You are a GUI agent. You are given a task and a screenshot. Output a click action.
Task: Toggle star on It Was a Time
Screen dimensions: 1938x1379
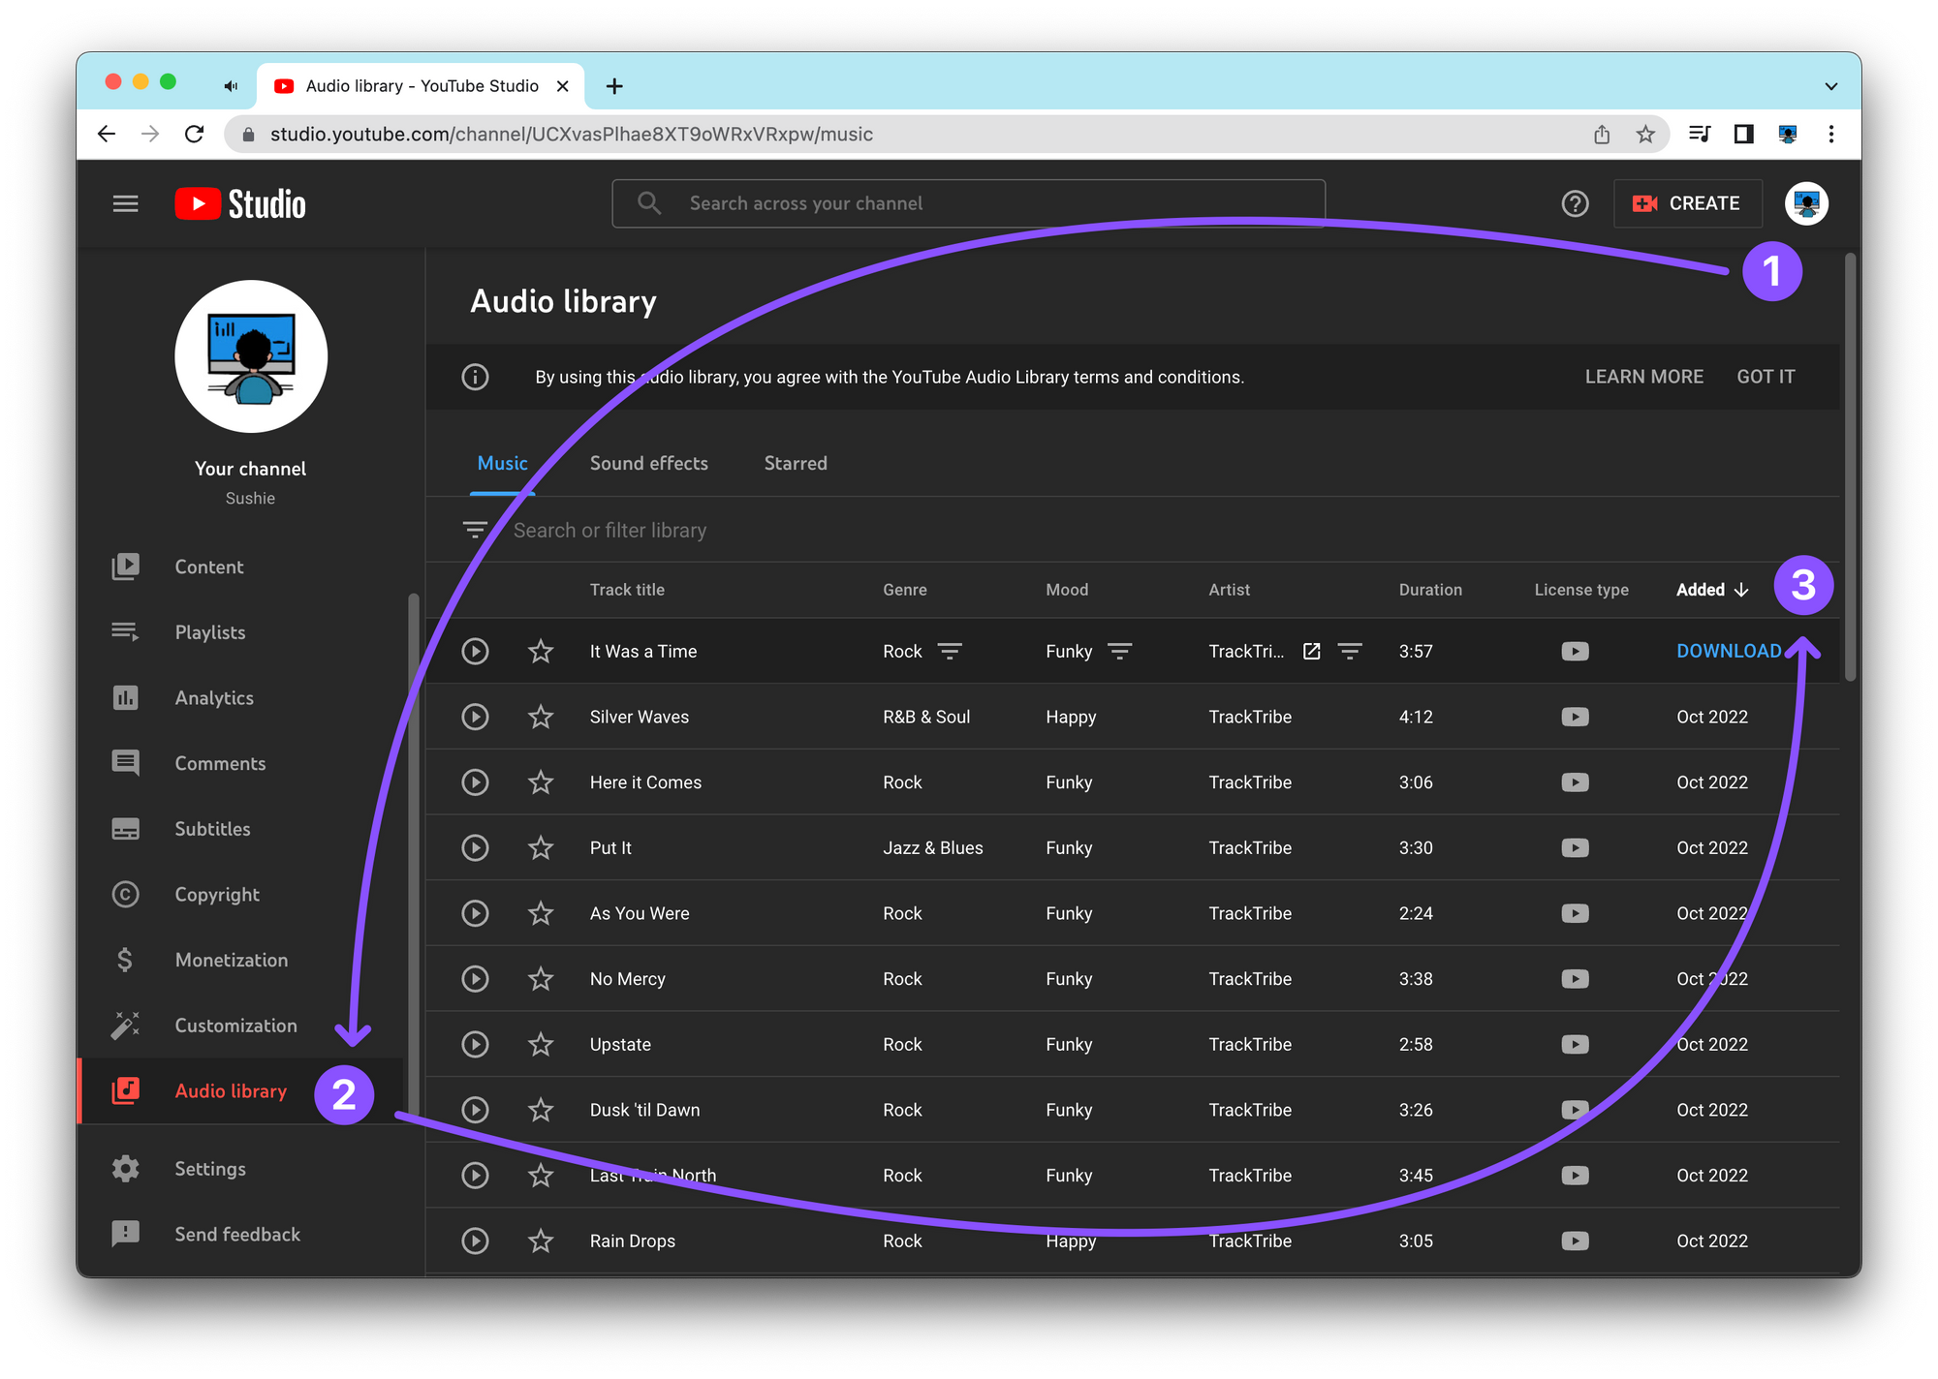(x=541, y=652)
